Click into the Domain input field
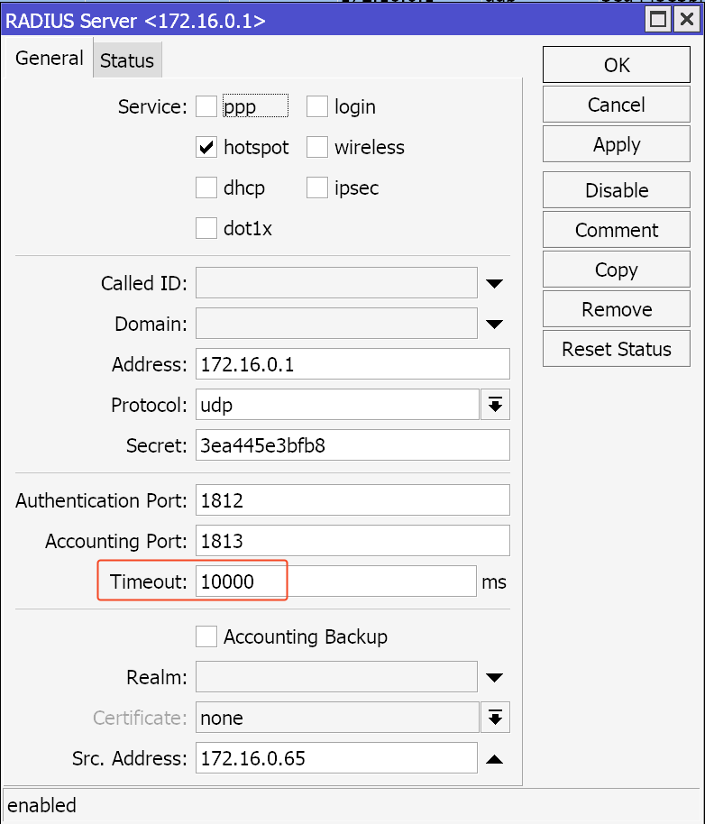 (x=336, y=324)
